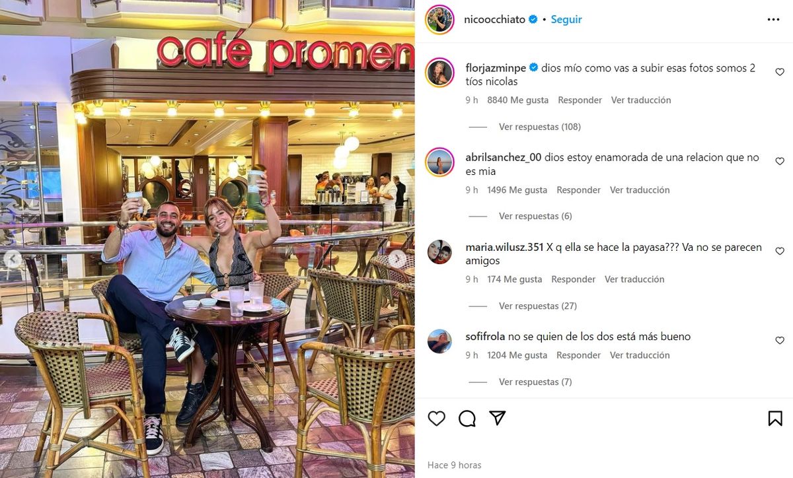Expand Ver respuestas (7)
The width and height of the screenshot is (793, 478).
[535, 382]
